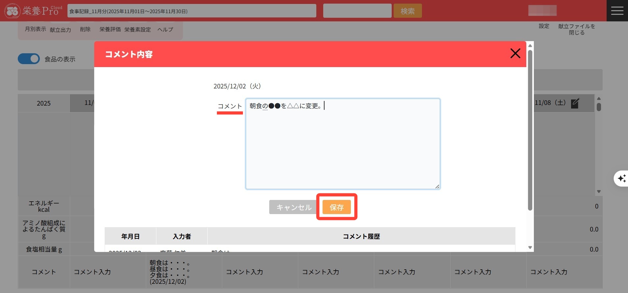The height and width of the screenshot is (293, 628).
Task: Open the sparkle AI assistant icon
Action: (621, 179)
